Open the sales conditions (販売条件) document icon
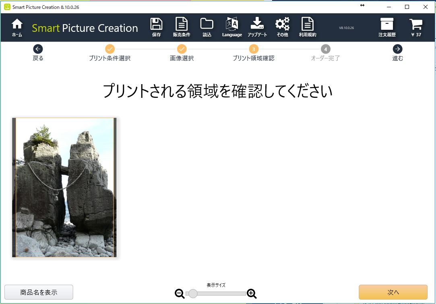The height and width of the screenshot is (304, 436). 182,25
